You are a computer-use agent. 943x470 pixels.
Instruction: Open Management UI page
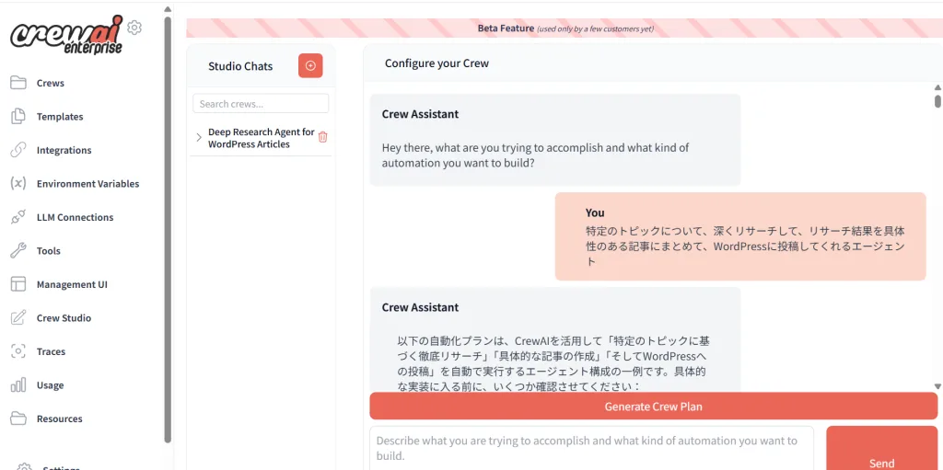72,285
